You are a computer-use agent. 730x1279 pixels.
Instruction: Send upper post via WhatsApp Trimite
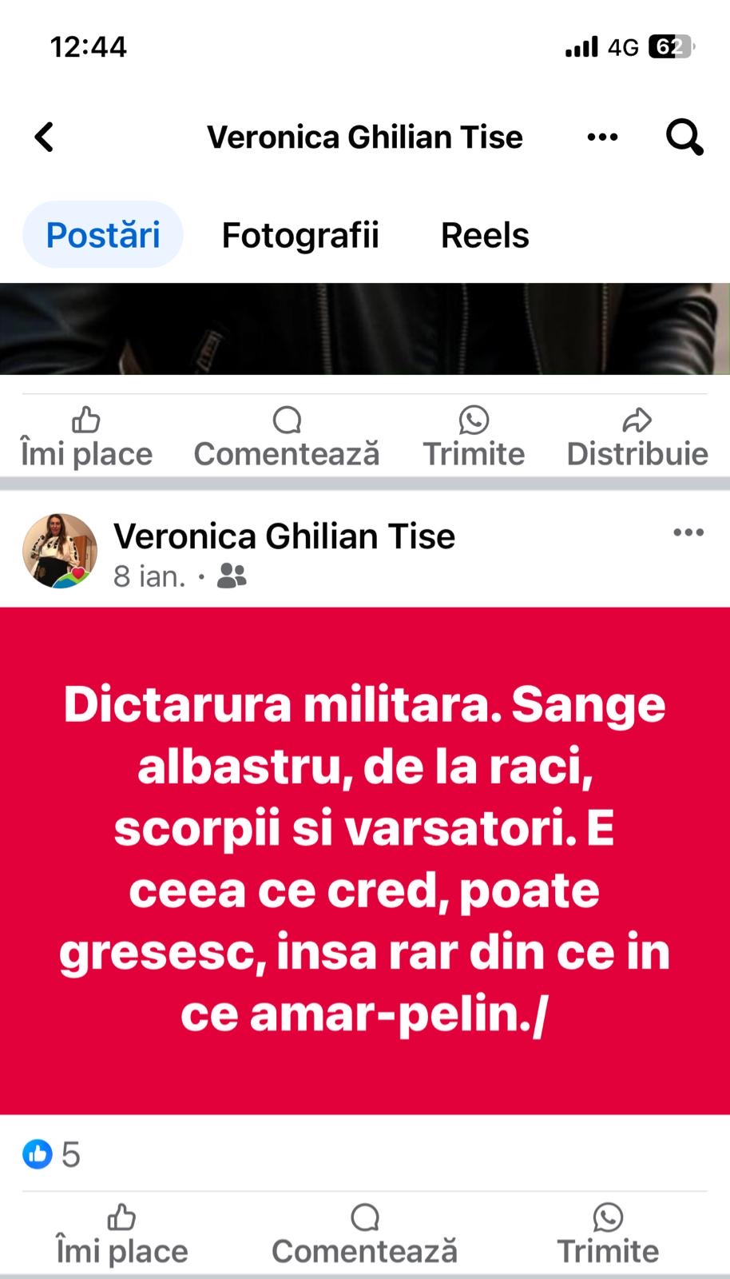point(474,437)
